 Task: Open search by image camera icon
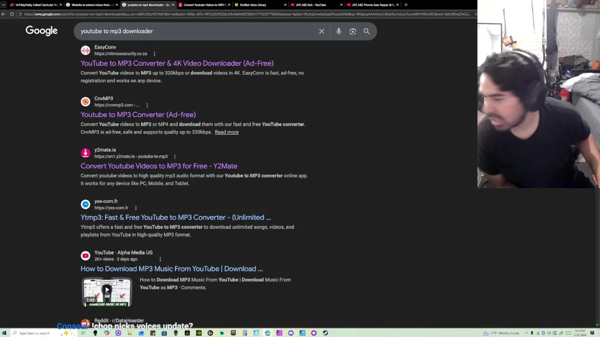point(352,31)
